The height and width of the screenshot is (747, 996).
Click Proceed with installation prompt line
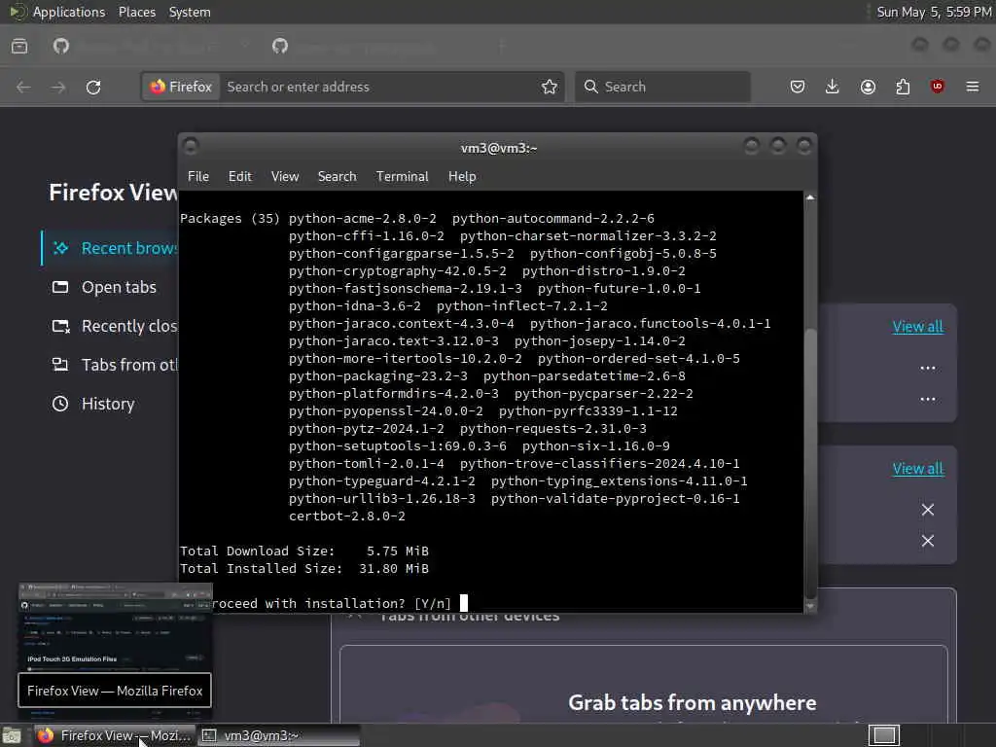pyautogui.click(x=331, y=603)
